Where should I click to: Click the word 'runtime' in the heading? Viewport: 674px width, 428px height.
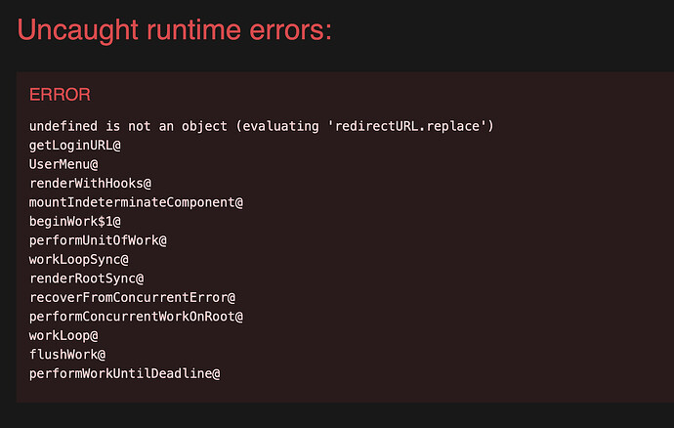coord(193,30)
